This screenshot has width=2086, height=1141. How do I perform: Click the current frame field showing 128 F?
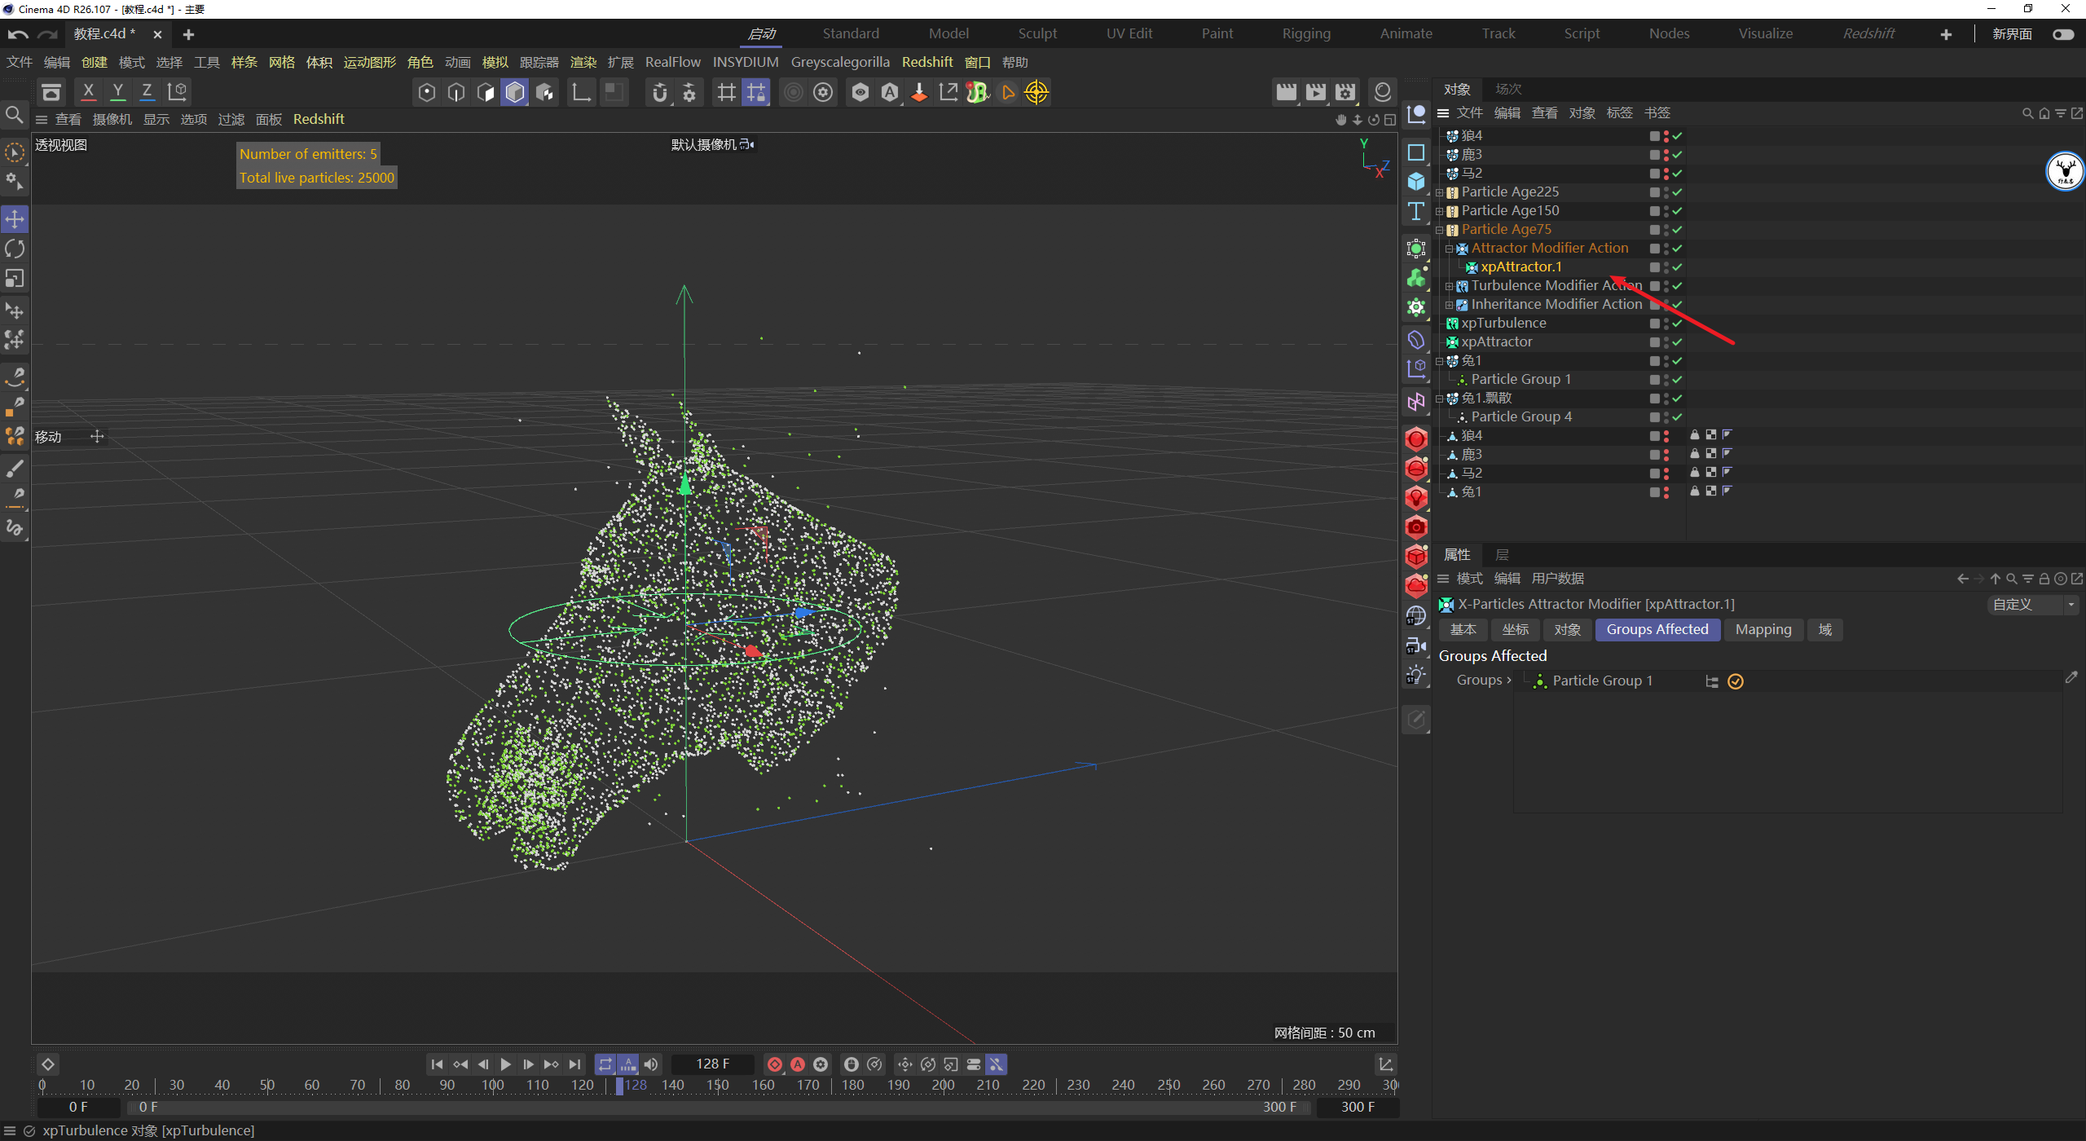pyautogui.click(x=712, y=1064)
